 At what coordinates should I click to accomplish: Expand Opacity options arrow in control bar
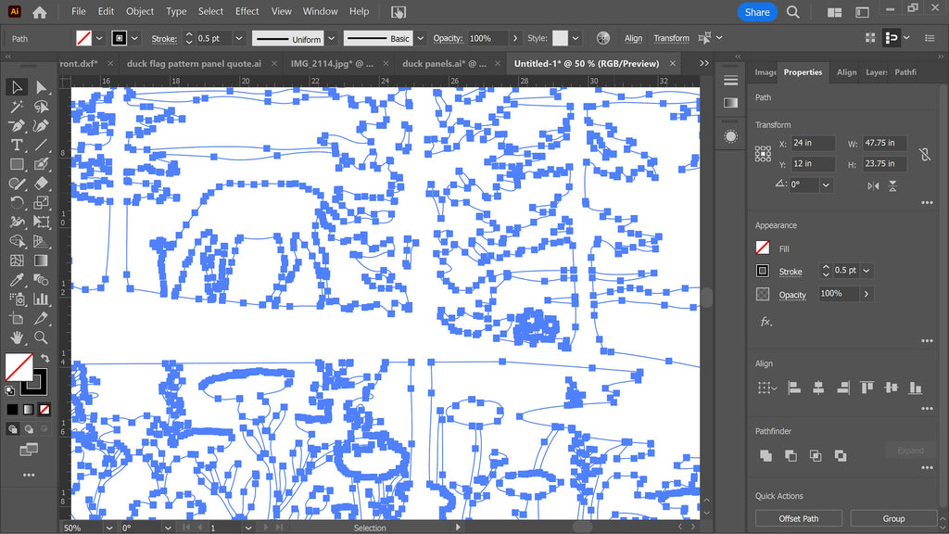tap(515, 38)
